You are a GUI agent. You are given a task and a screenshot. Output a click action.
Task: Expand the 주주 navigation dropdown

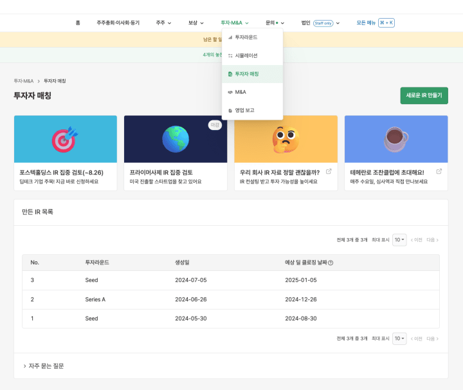pos(163,23)
